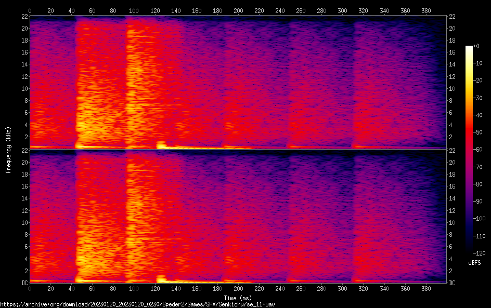
Task: Click the "se_11.wav" filename in the URL
Action: [x=262, y=304]
